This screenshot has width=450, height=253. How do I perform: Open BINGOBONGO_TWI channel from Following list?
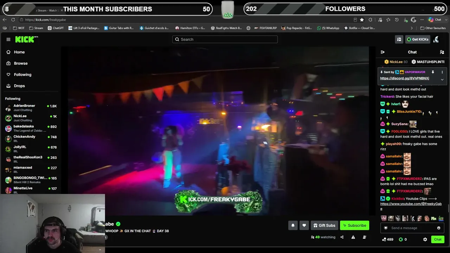pyautogui.click(x=31, y=180)
